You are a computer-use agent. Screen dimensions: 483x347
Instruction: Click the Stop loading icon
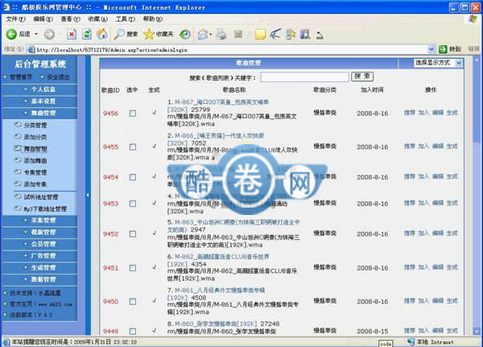72,34
